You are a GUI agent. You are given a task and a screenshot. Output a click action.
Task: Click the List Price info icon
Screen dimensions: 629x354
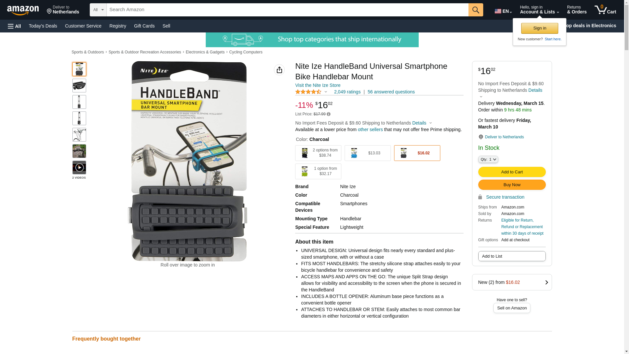click(328, 114)
